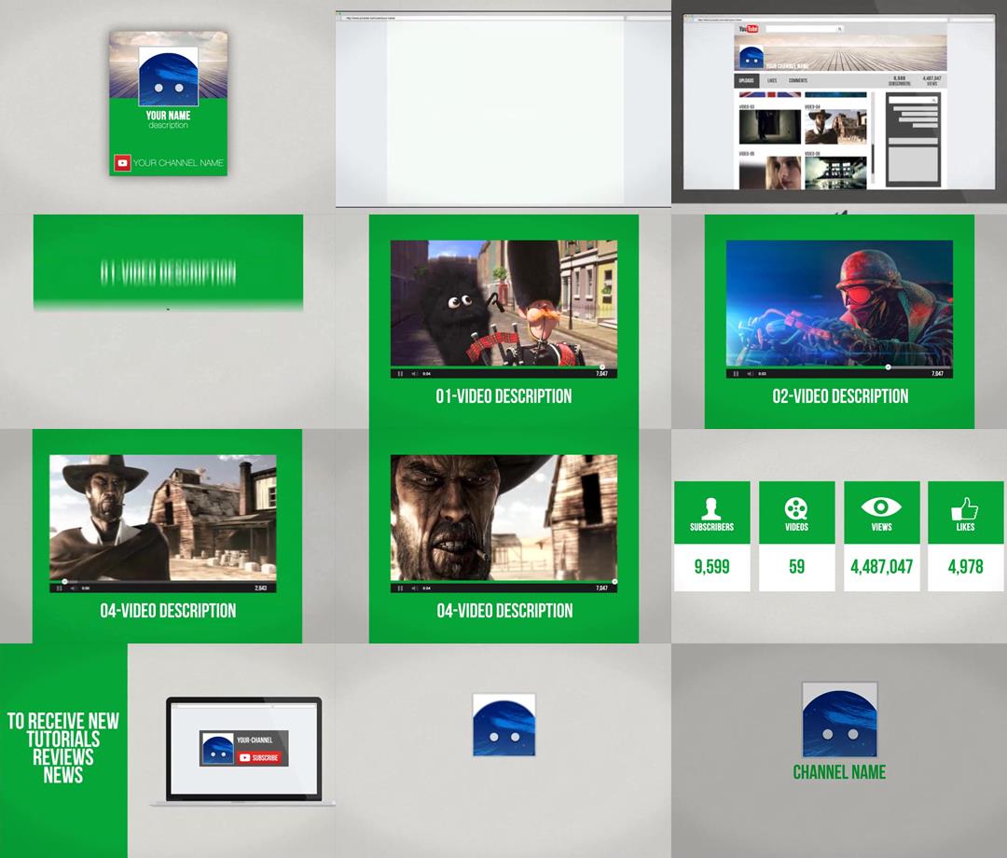Click the Subscribers person icon tile
The height and width of the screenshot is (858, 1007).
(x=711, y=513)
